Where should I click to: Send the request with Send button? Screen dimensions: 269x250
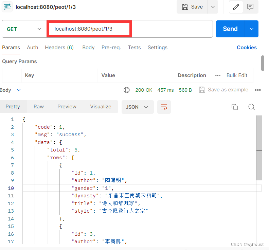coord(230,29)
